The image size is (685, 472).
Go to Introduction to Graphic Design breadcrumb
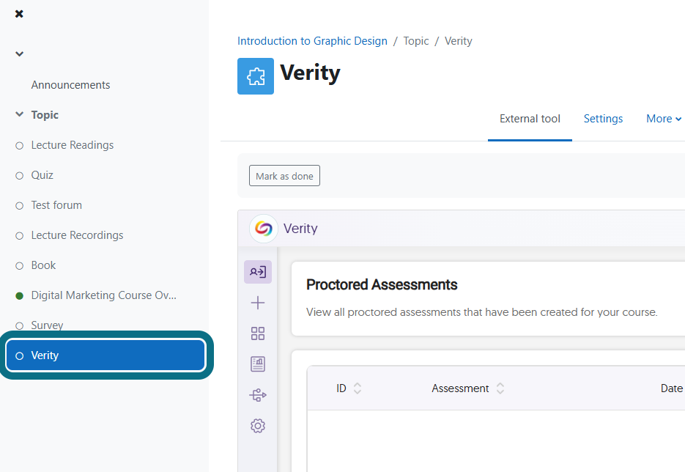click(x=312, y=41)
